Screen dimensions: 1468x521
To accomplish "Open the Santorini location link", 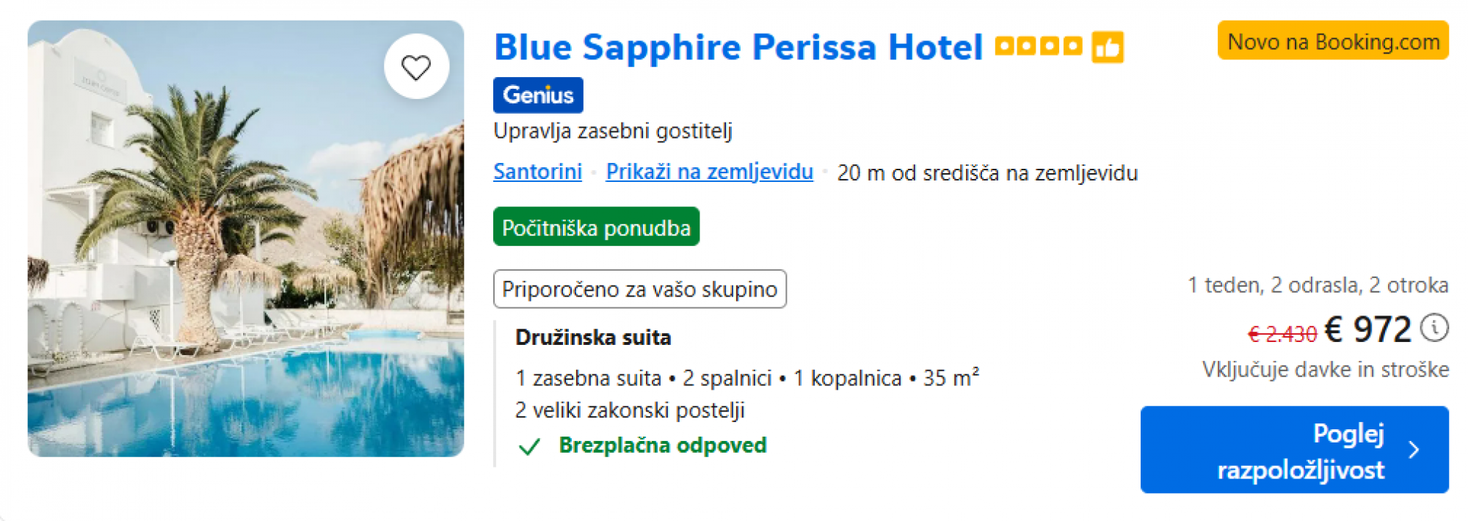I will click(537, 171).
